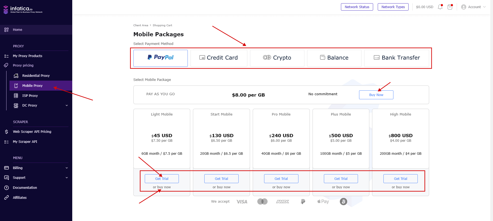Click Buy Now for pay as you go
Screen dimensions: 493x221
[376, 95]
